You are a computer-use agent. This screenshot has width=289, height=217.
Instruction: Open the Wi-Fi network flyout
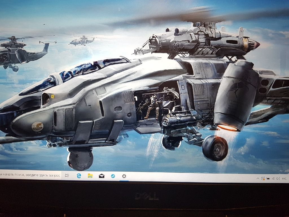[x=273, y=179]
